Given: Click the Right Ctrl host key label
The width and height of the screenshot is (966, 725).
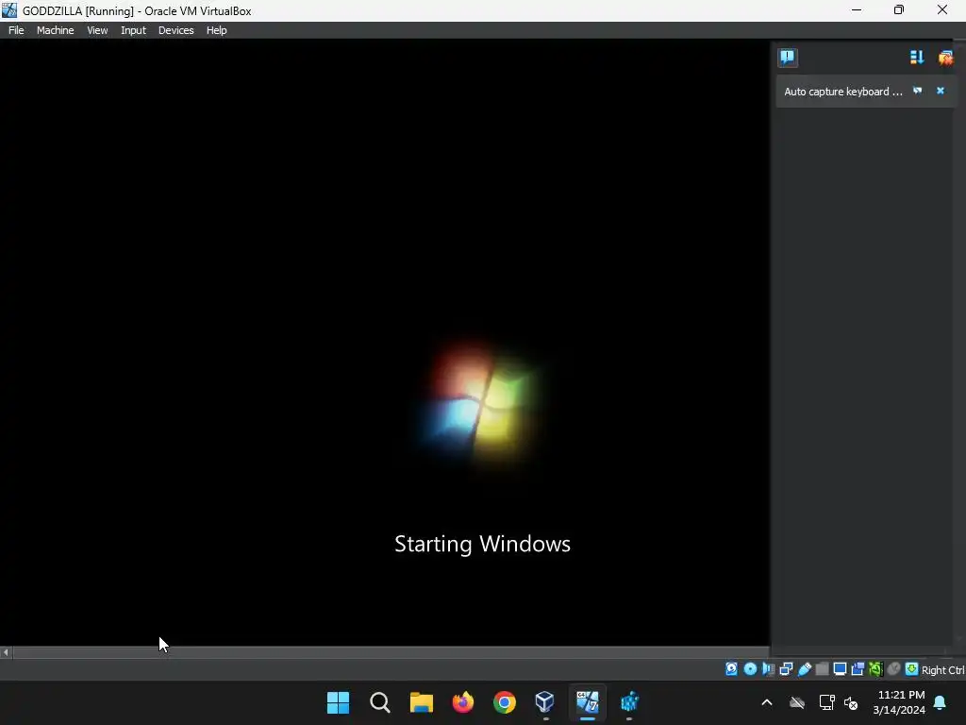Looking at the screenshot, I should click(943, 670).
